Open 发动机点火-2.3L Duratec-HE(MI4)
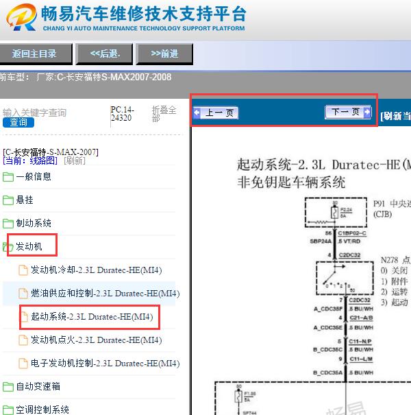411x415 pixels. click(x=97, y=340)
